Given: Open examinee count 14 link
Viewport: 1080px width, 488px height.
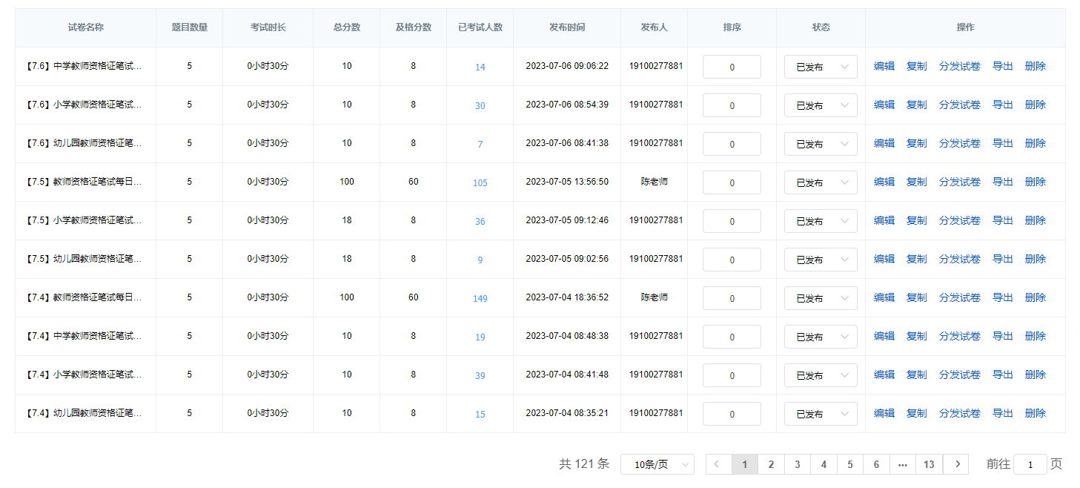Looking at the screenshot, I should (480, 67).
